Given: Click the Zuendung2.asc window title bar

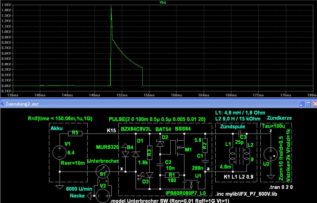Looking at the screenshot, I should point(126,104).
